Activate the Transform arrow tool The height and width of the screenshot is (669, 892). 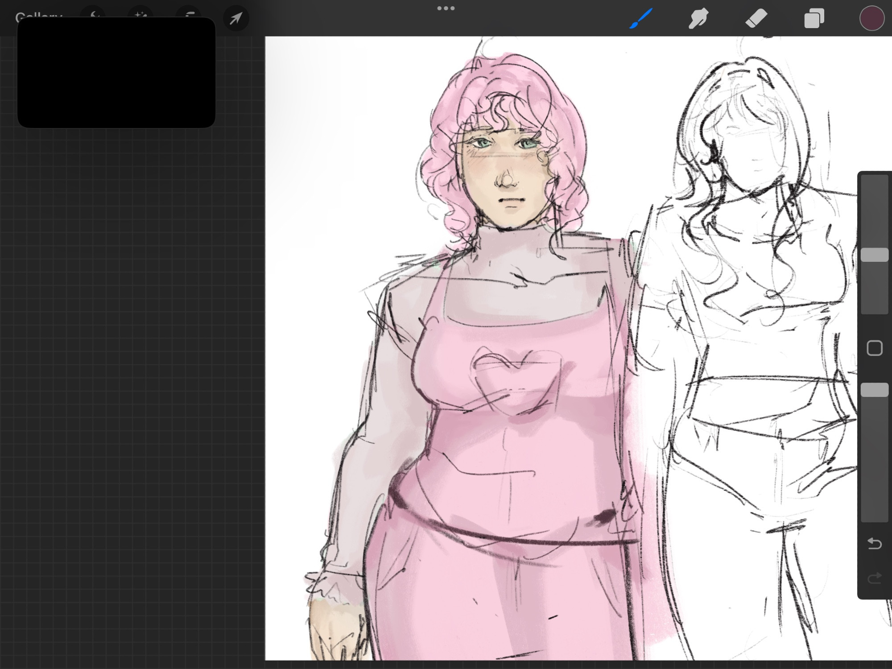point(236,19)
